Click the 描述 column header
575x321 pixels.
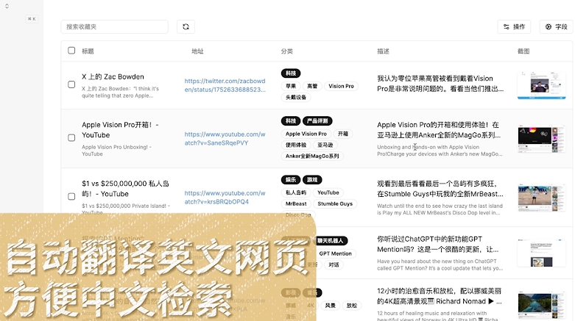(383, 51)
